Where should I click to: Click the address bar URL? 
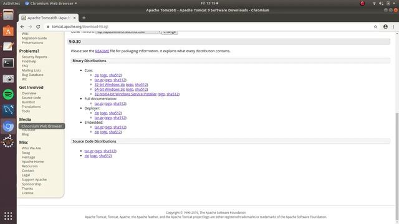(x=80, y=26)
